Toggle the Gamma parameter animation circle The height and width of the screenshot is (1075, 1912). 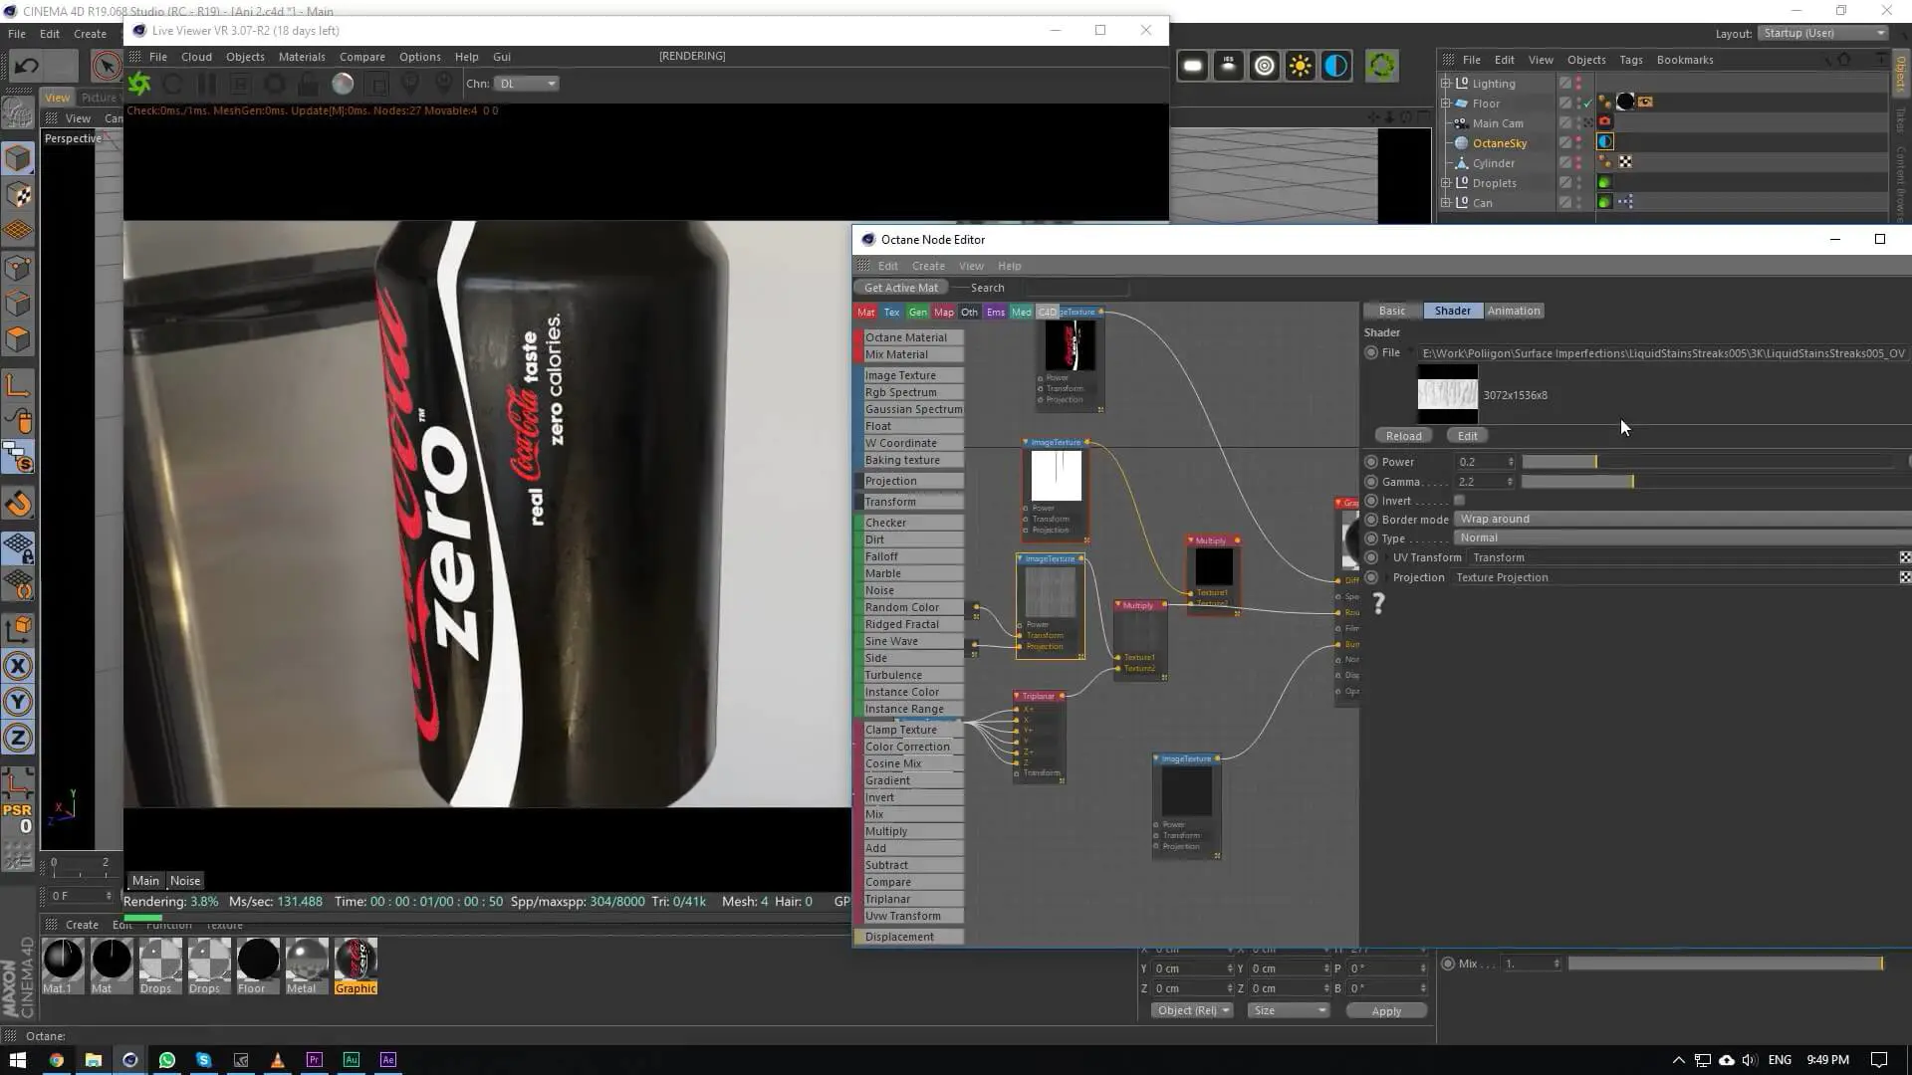[1371, 482]
